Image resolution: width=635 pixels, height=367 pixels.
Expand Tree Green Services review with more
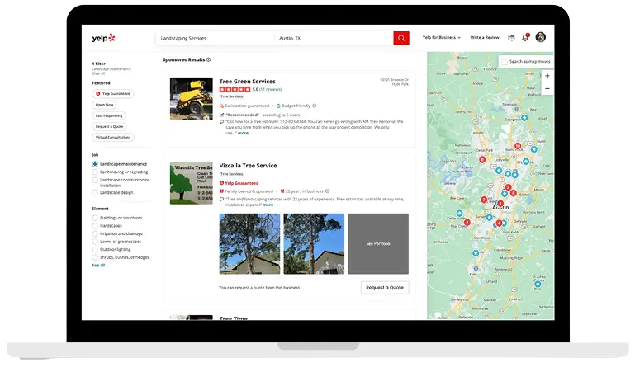[243, 133]
